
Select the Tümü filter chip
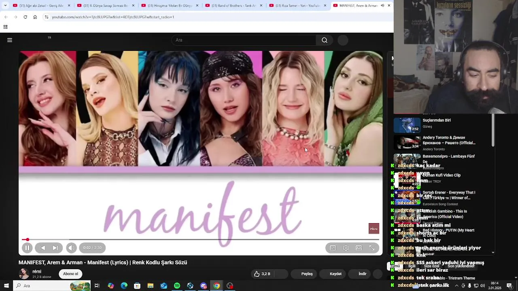[395, 266]
